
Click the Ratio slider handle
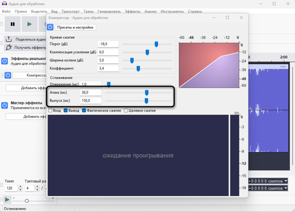[138, 69]
